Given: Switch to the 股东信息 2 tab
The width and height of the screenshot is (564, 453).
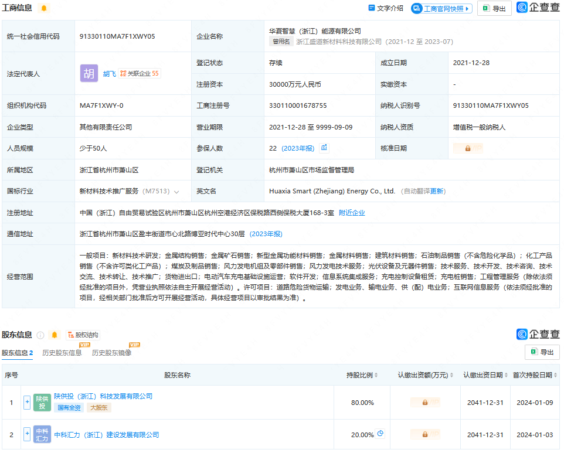Looking at the screenshot, I should coord(17,353).
